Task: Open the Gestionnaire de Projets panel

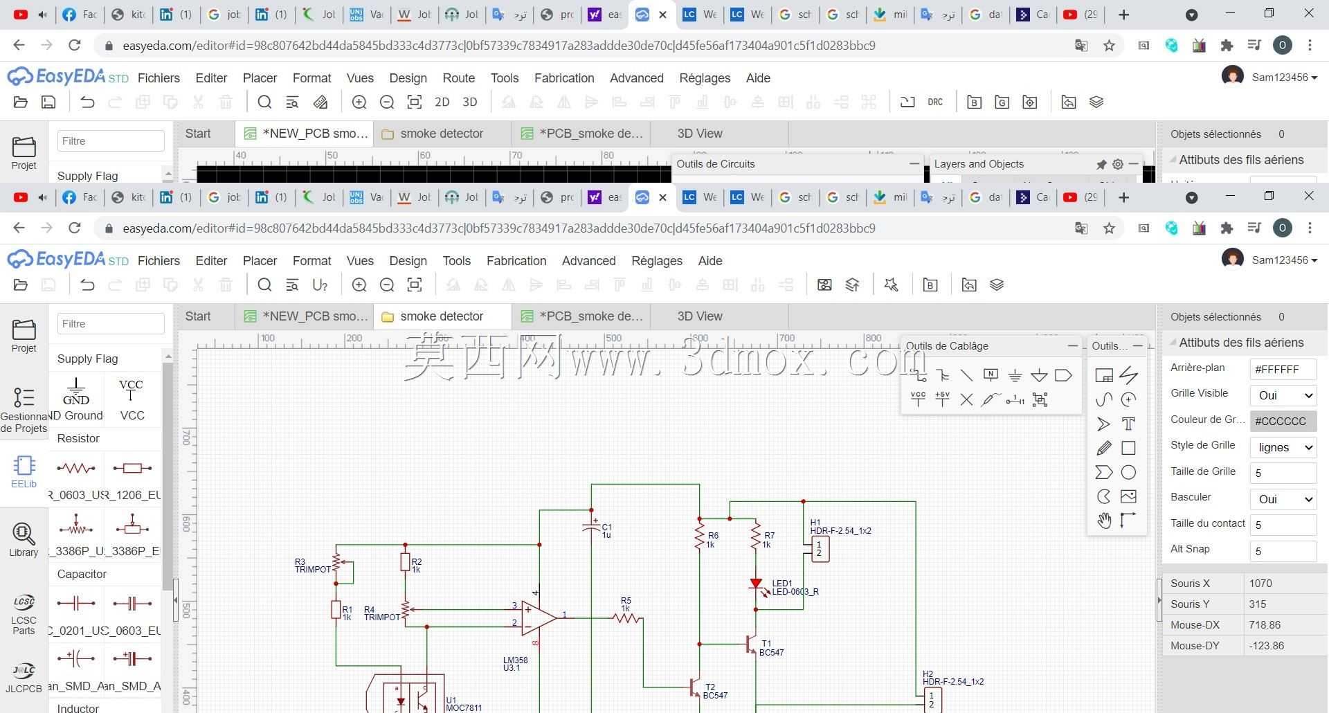Action: (24, 410)
